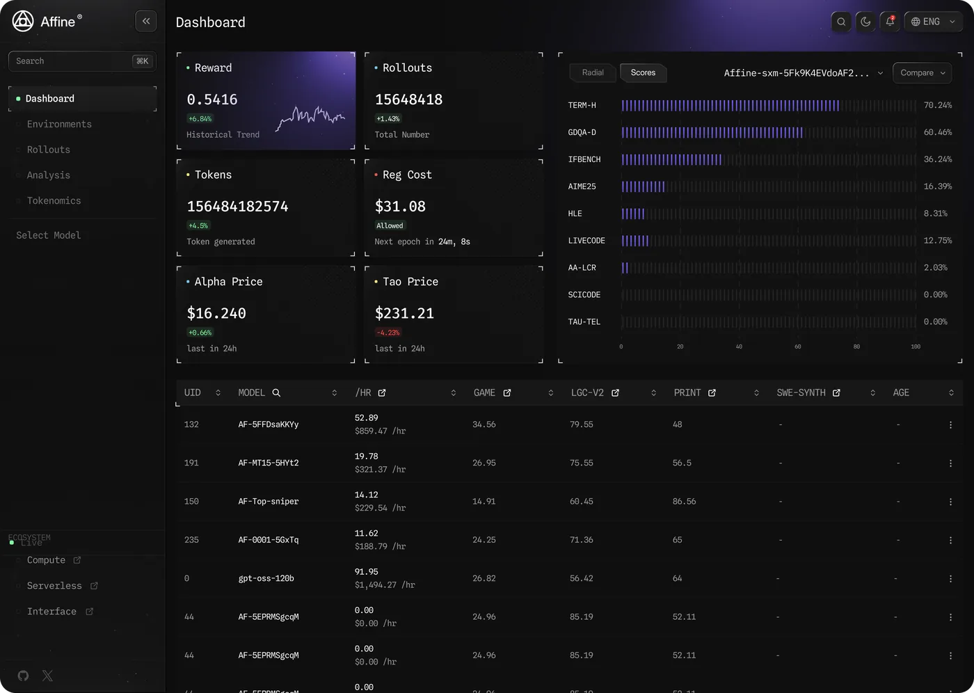The width and height of the screenshot is (974, 693).
Task: Open the Affine-sxm model selector dropdown
Action: coord(804,73)
